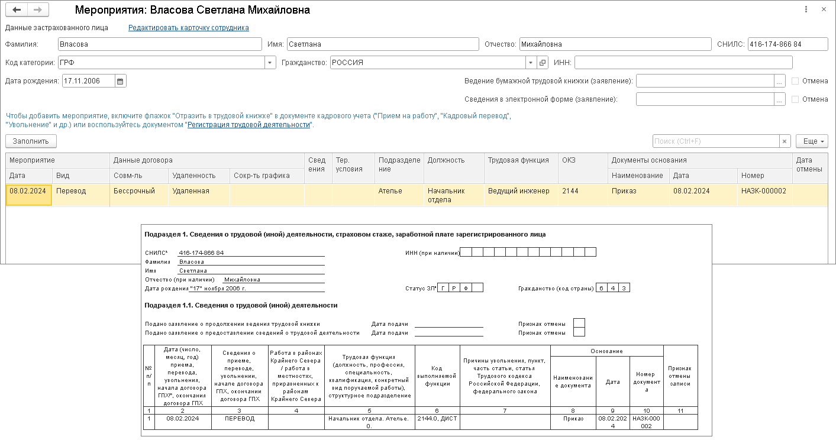Toggle Отмена checkbox for бумажной трудовой книжки
This screenshot has width=836, height=440.
tap(795, 81)
